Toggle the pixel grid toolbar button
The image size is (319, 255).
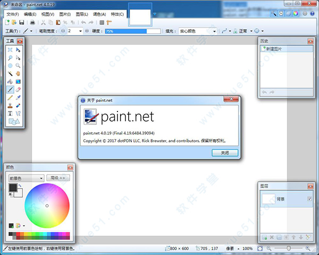102,23
